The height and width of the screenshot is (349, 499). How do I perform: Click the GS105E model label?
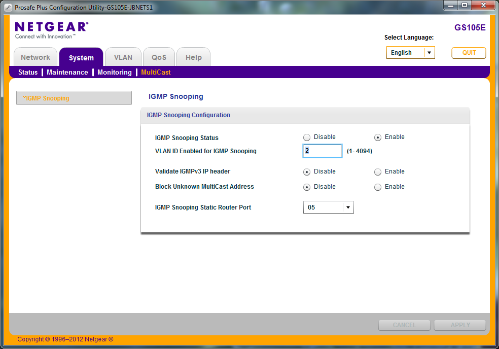pos(470,28)
